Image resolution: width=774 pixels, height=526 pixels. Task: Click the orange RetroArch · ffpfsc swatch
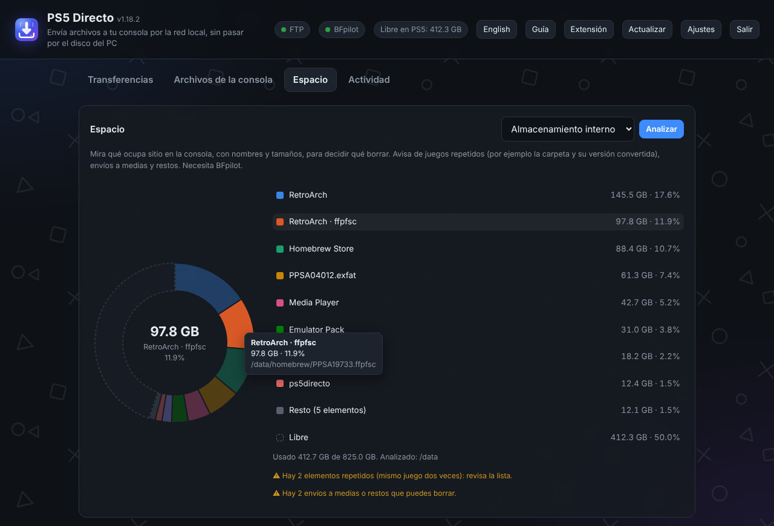tap(280, 222)
